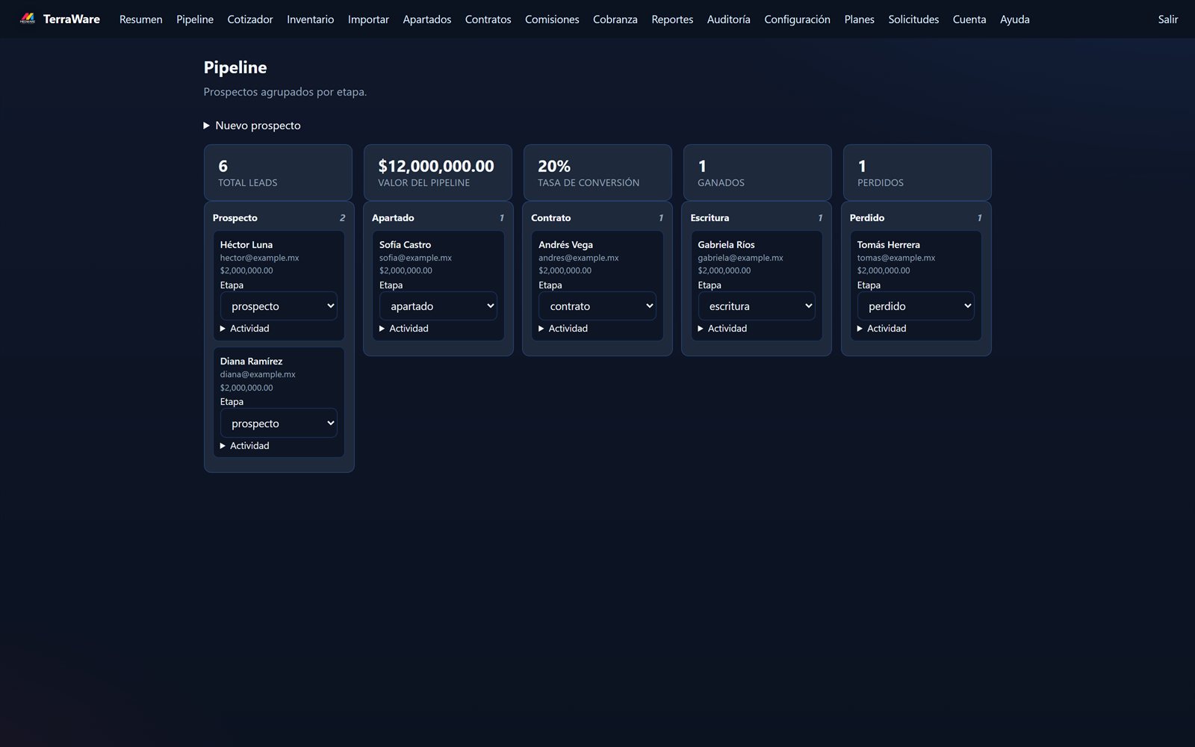1195x747 pixels.
Task: Open Sofía Castro's Etapa dropdown
Action: 438,306
